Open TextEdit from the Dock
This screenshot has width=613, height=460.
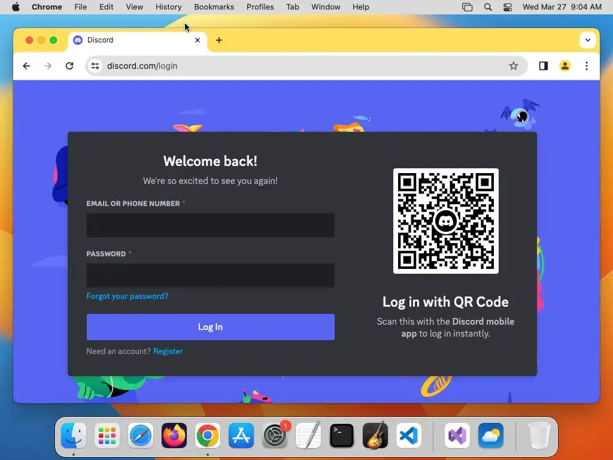pos(308,435)
